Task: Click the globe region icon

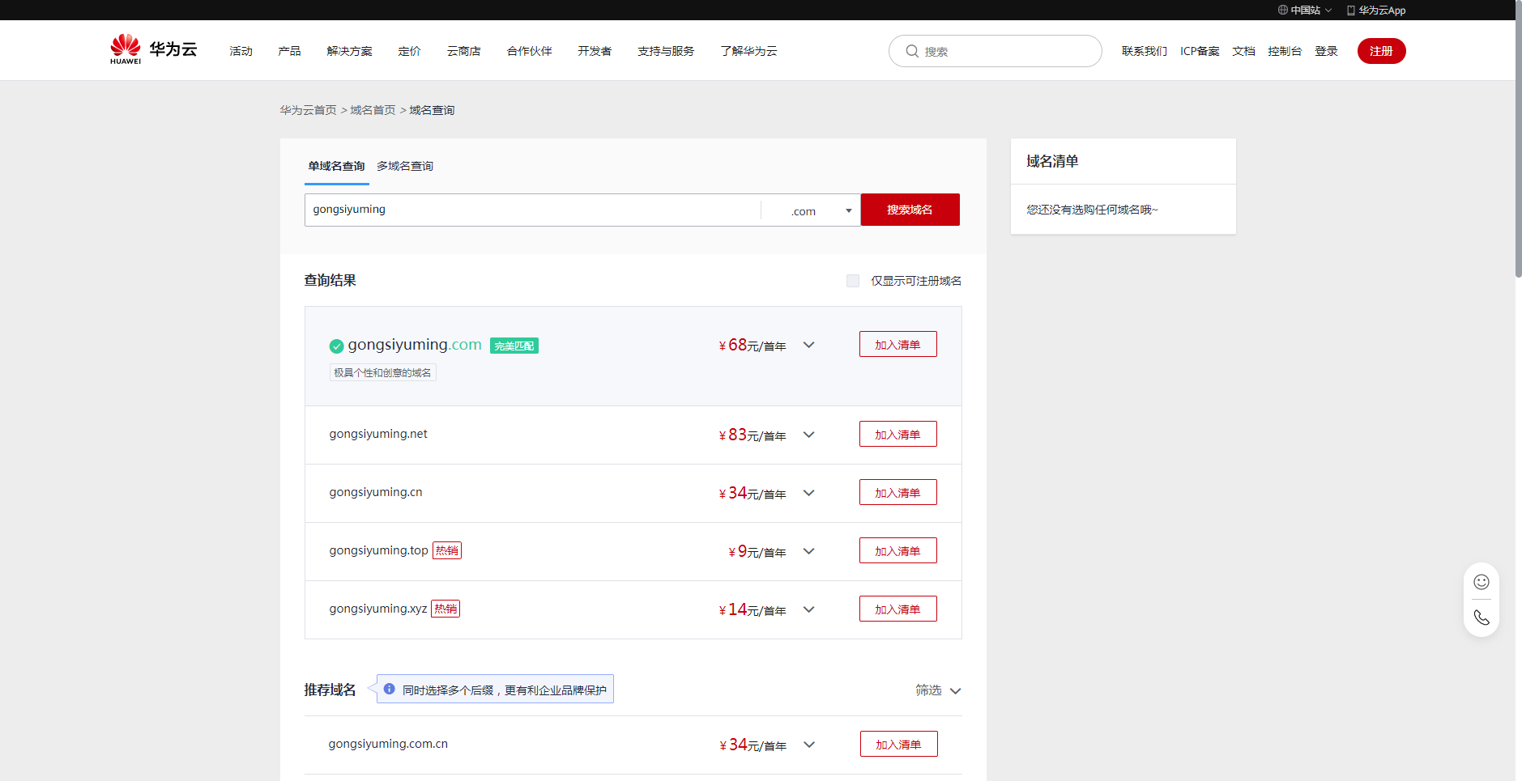Action: coord(1283,11)
